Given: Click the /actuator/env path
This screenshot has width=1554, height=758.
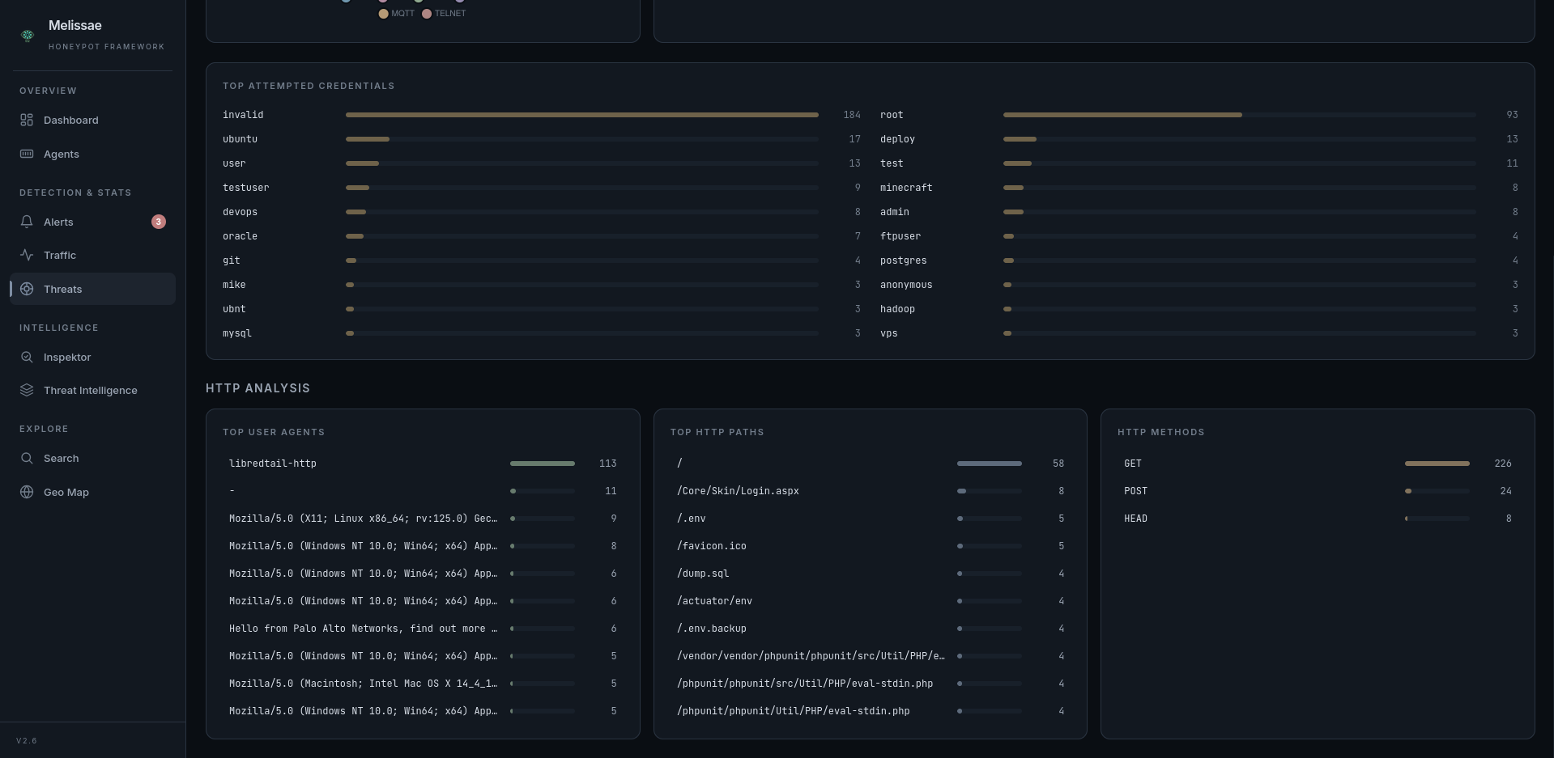Looking at the screenshot, I should click(714, 601).
